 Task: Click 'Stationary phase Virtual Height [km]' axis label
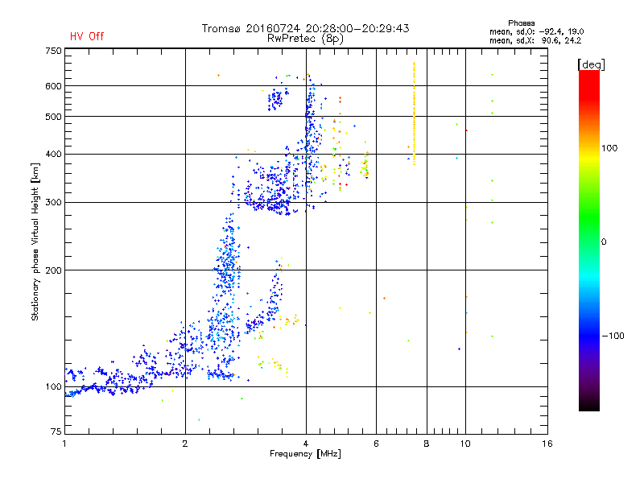coord(35,242)
